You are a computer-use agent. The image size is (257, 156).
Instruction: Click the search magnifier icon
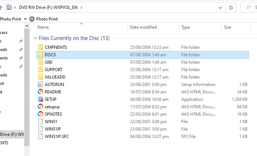coord(248,7)
